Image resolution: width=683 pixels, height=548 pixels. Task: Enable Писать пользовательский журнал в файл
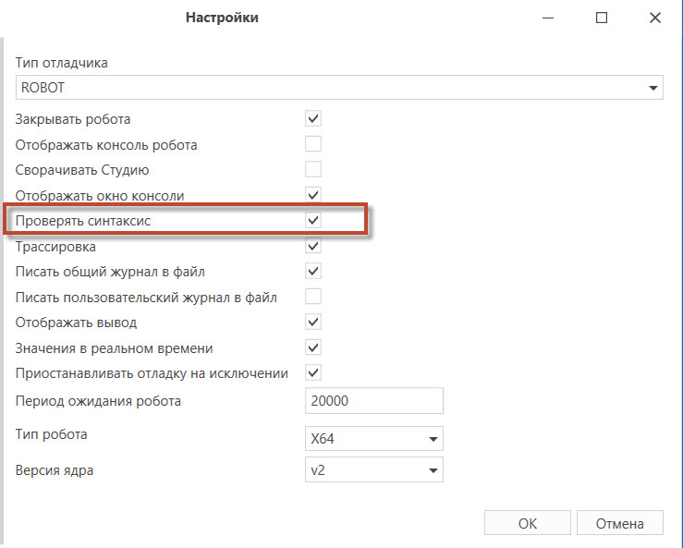coord(313,297)
